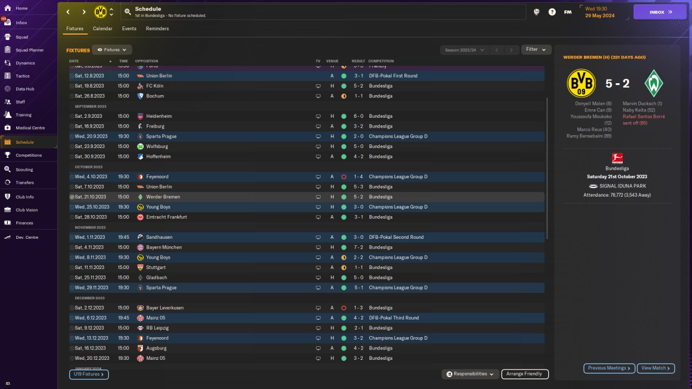Open the Home section in sidebar
Viewport: 692px width, 389px height.
pos(29,9)
